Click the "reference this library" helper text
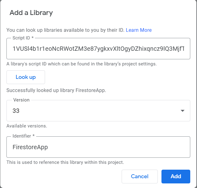The height and width of the screenshot is (188, 197). pyautogui.click(x=65, y=162)
